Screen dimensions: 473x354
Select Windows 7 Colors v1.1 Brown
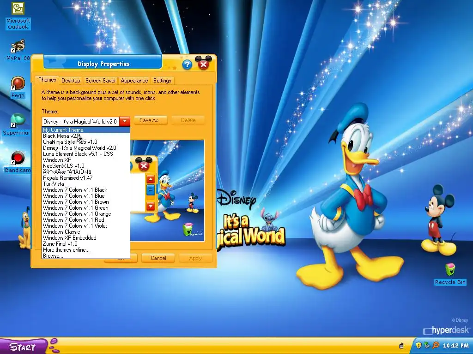[x=85, y=202]
